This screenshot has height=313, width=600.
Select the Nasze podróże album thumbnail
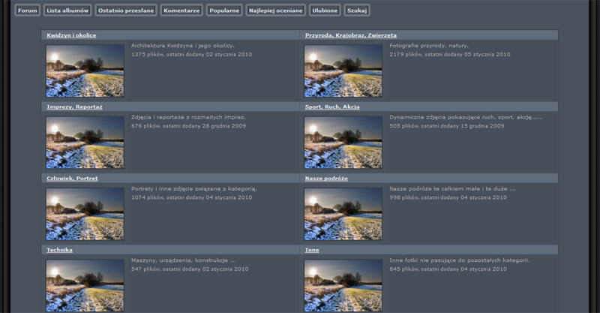[343, 213]
